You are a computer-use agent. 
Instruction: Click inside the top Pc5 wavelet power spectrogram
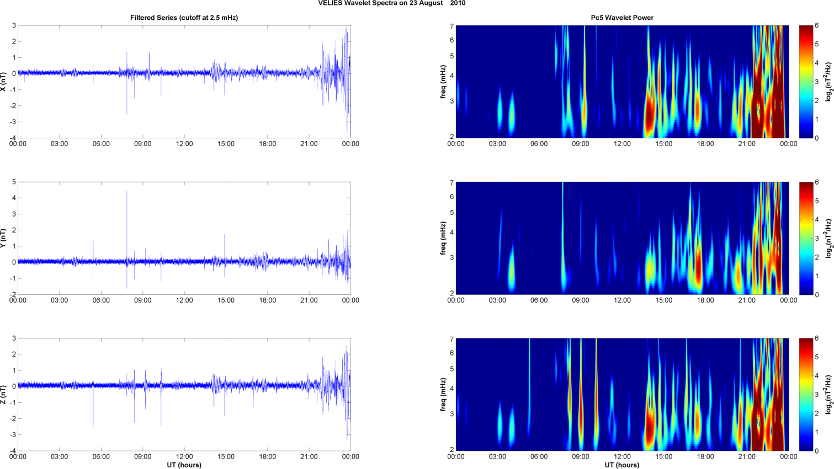(622, 82)
